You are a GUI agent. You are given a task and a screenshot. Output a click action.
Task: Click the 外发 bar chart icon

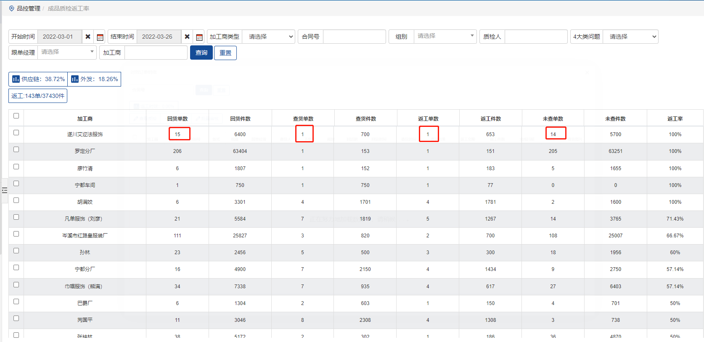pos(75,79)
